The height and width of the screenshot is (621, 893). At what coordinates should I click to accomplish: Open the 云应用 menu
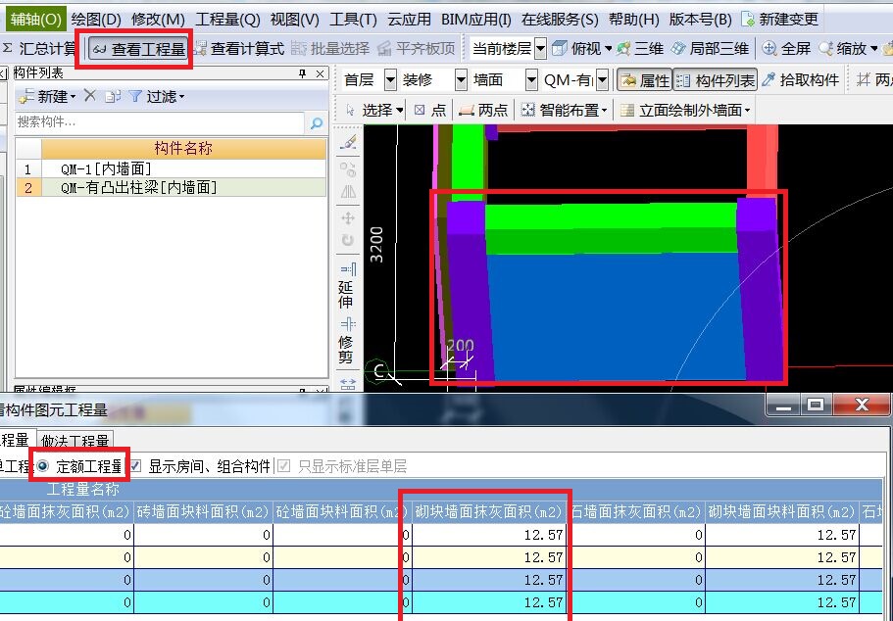coord(409,20)
